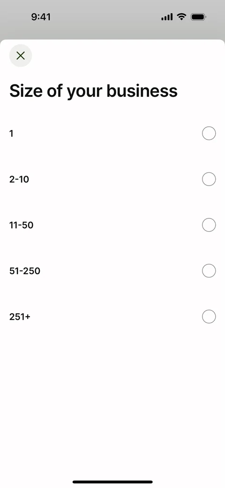Close the business size sheet
Image resolution: width=225 pixels, height=488 pixels.
pos(21,56)
